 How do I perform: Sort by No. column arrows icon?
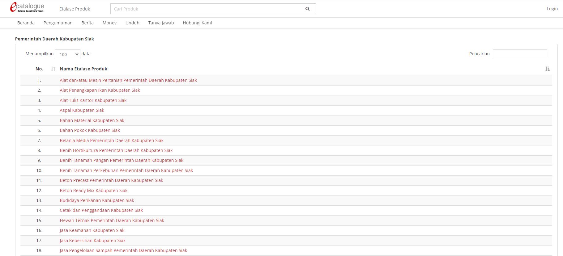(53, 69)
